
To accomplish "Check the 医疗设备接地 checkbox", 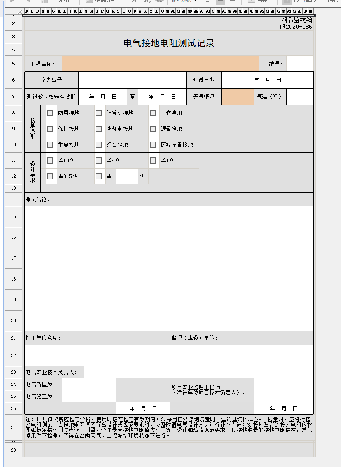I will [x=153, y=145].
